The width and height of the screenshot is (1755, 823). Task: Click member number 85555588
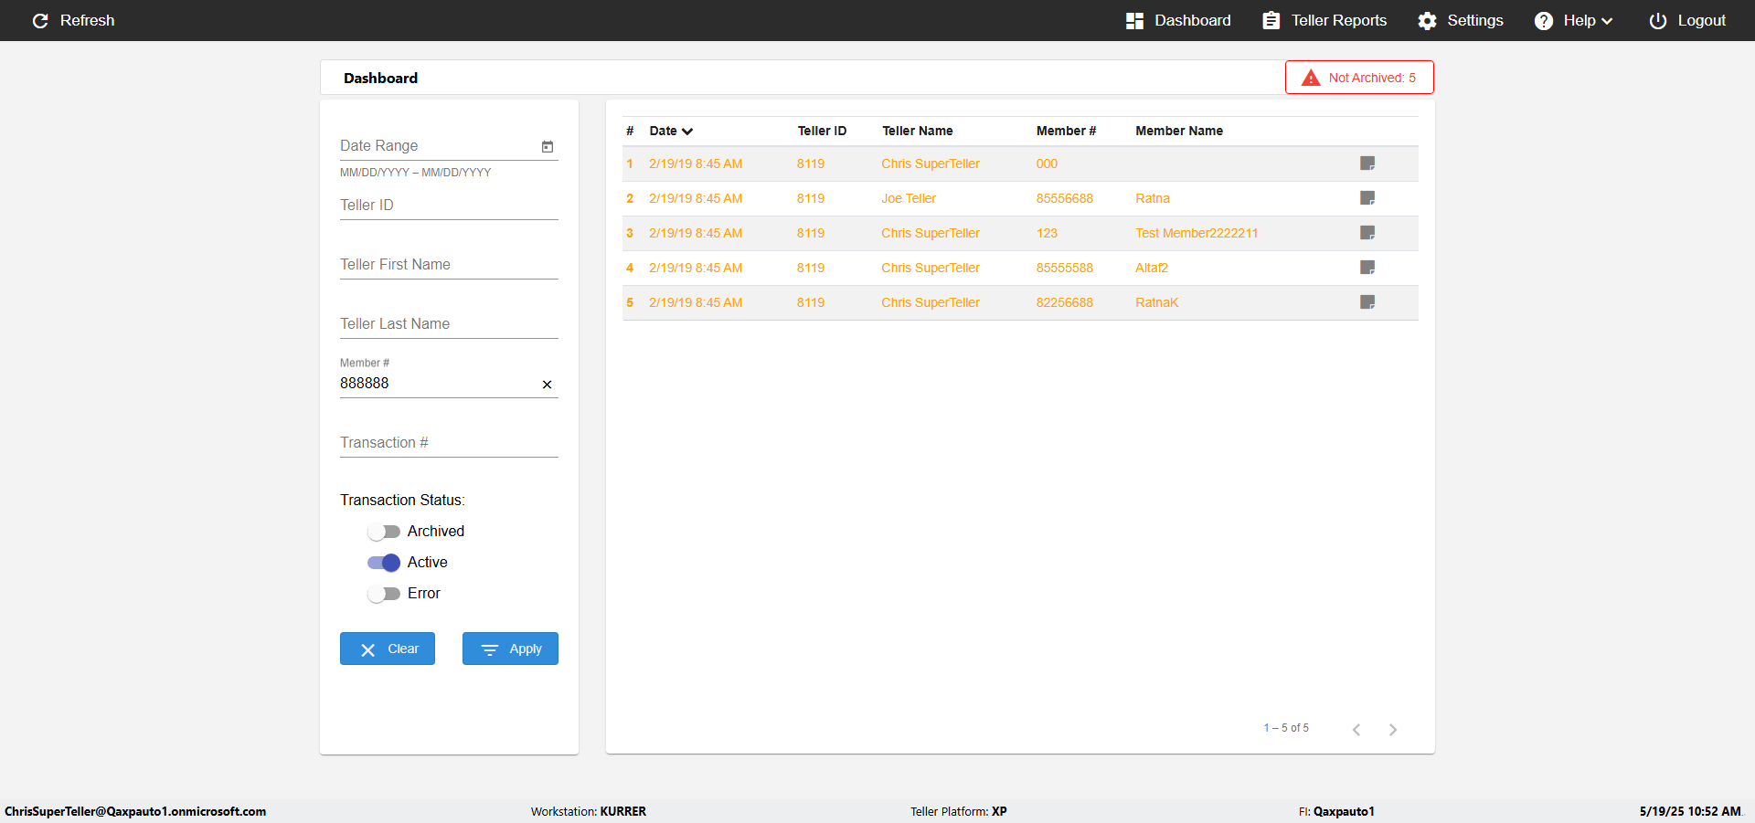1064,268
